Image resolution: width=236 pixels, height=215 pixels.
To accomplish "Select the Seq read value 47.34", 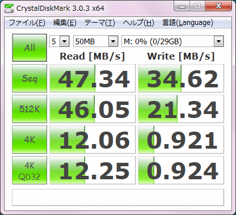I will pos(92,78).
